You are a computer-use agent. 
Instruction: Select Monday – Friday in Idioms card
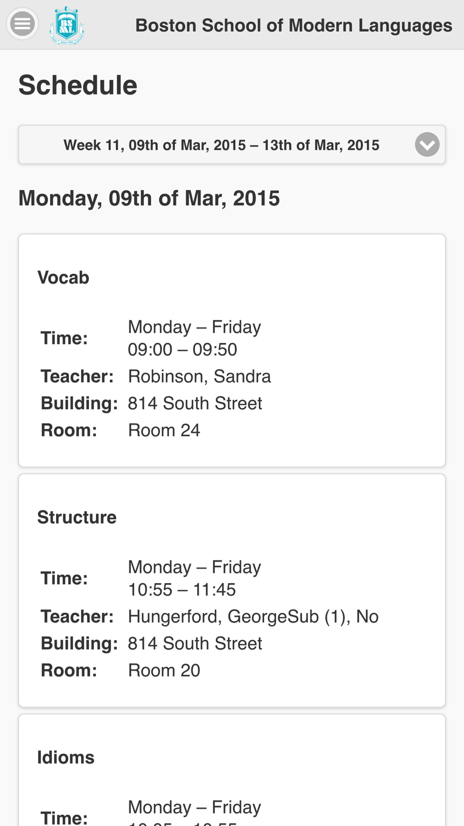(194, 807)
